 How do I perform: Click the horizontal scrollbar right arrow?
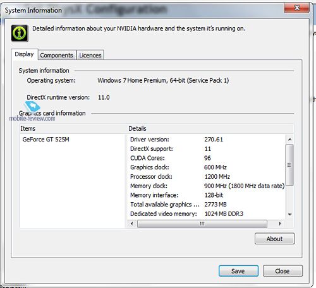click(280, 224)
